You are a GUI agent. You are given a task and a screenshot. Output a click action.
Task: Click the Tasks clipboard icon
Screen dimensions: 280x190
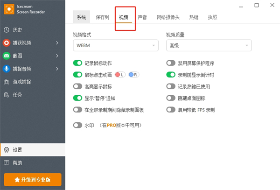click(7, 95)
